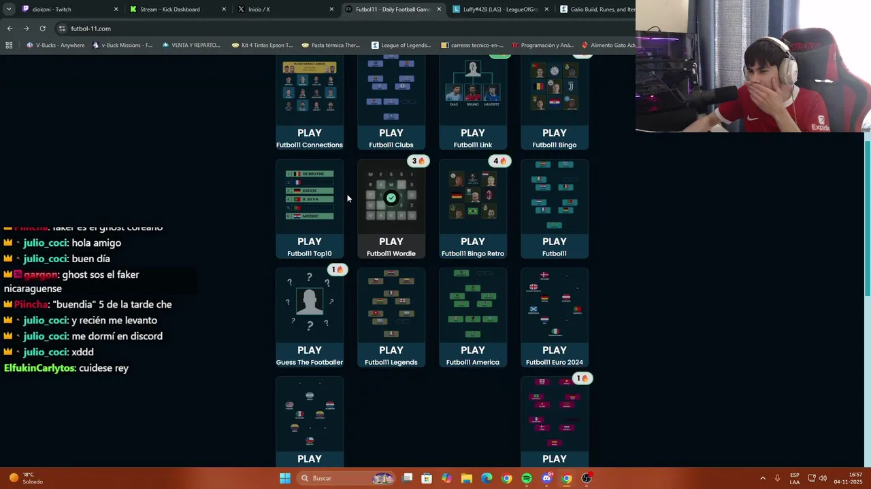
Task: Open Copilot from the taskbar
Action: tap(446, 478)
